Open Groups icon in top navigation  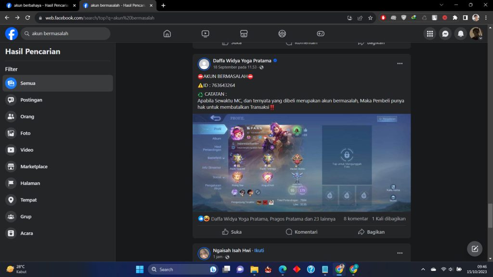pyautogui.click(x=282, y=33)
